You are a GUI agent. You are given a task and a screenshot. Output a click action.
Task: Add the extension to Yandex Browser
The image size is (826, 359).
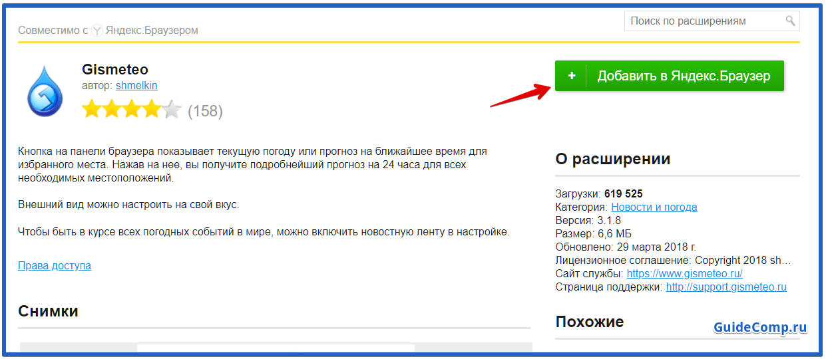[669, 76]
